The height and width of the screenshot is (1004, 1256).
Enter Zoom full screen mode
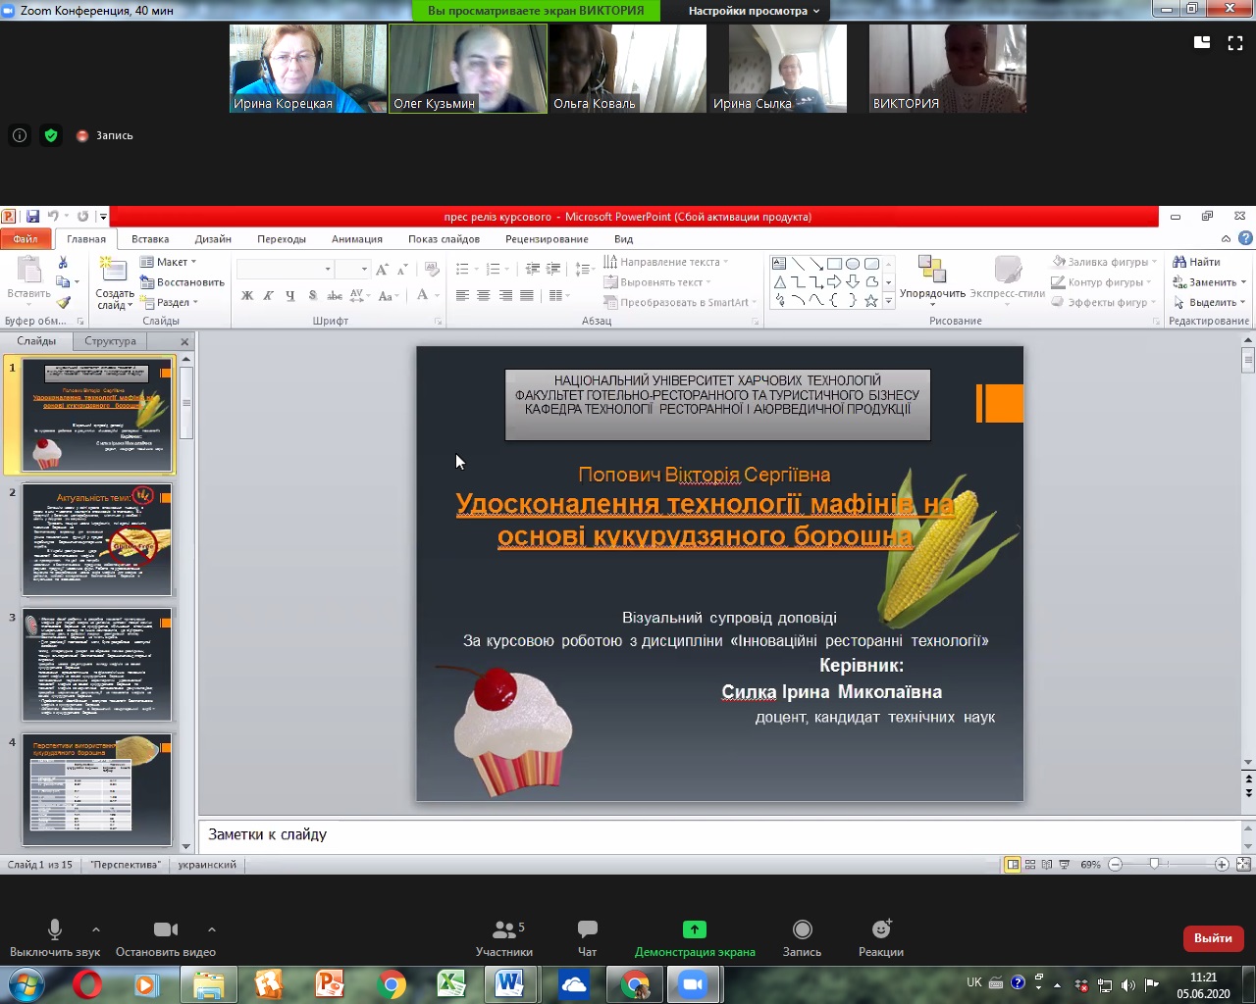pyautogui.click(x=1235, y=42)
